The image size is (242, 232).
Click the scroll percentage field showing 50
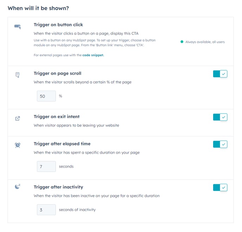tap(46, 96)
